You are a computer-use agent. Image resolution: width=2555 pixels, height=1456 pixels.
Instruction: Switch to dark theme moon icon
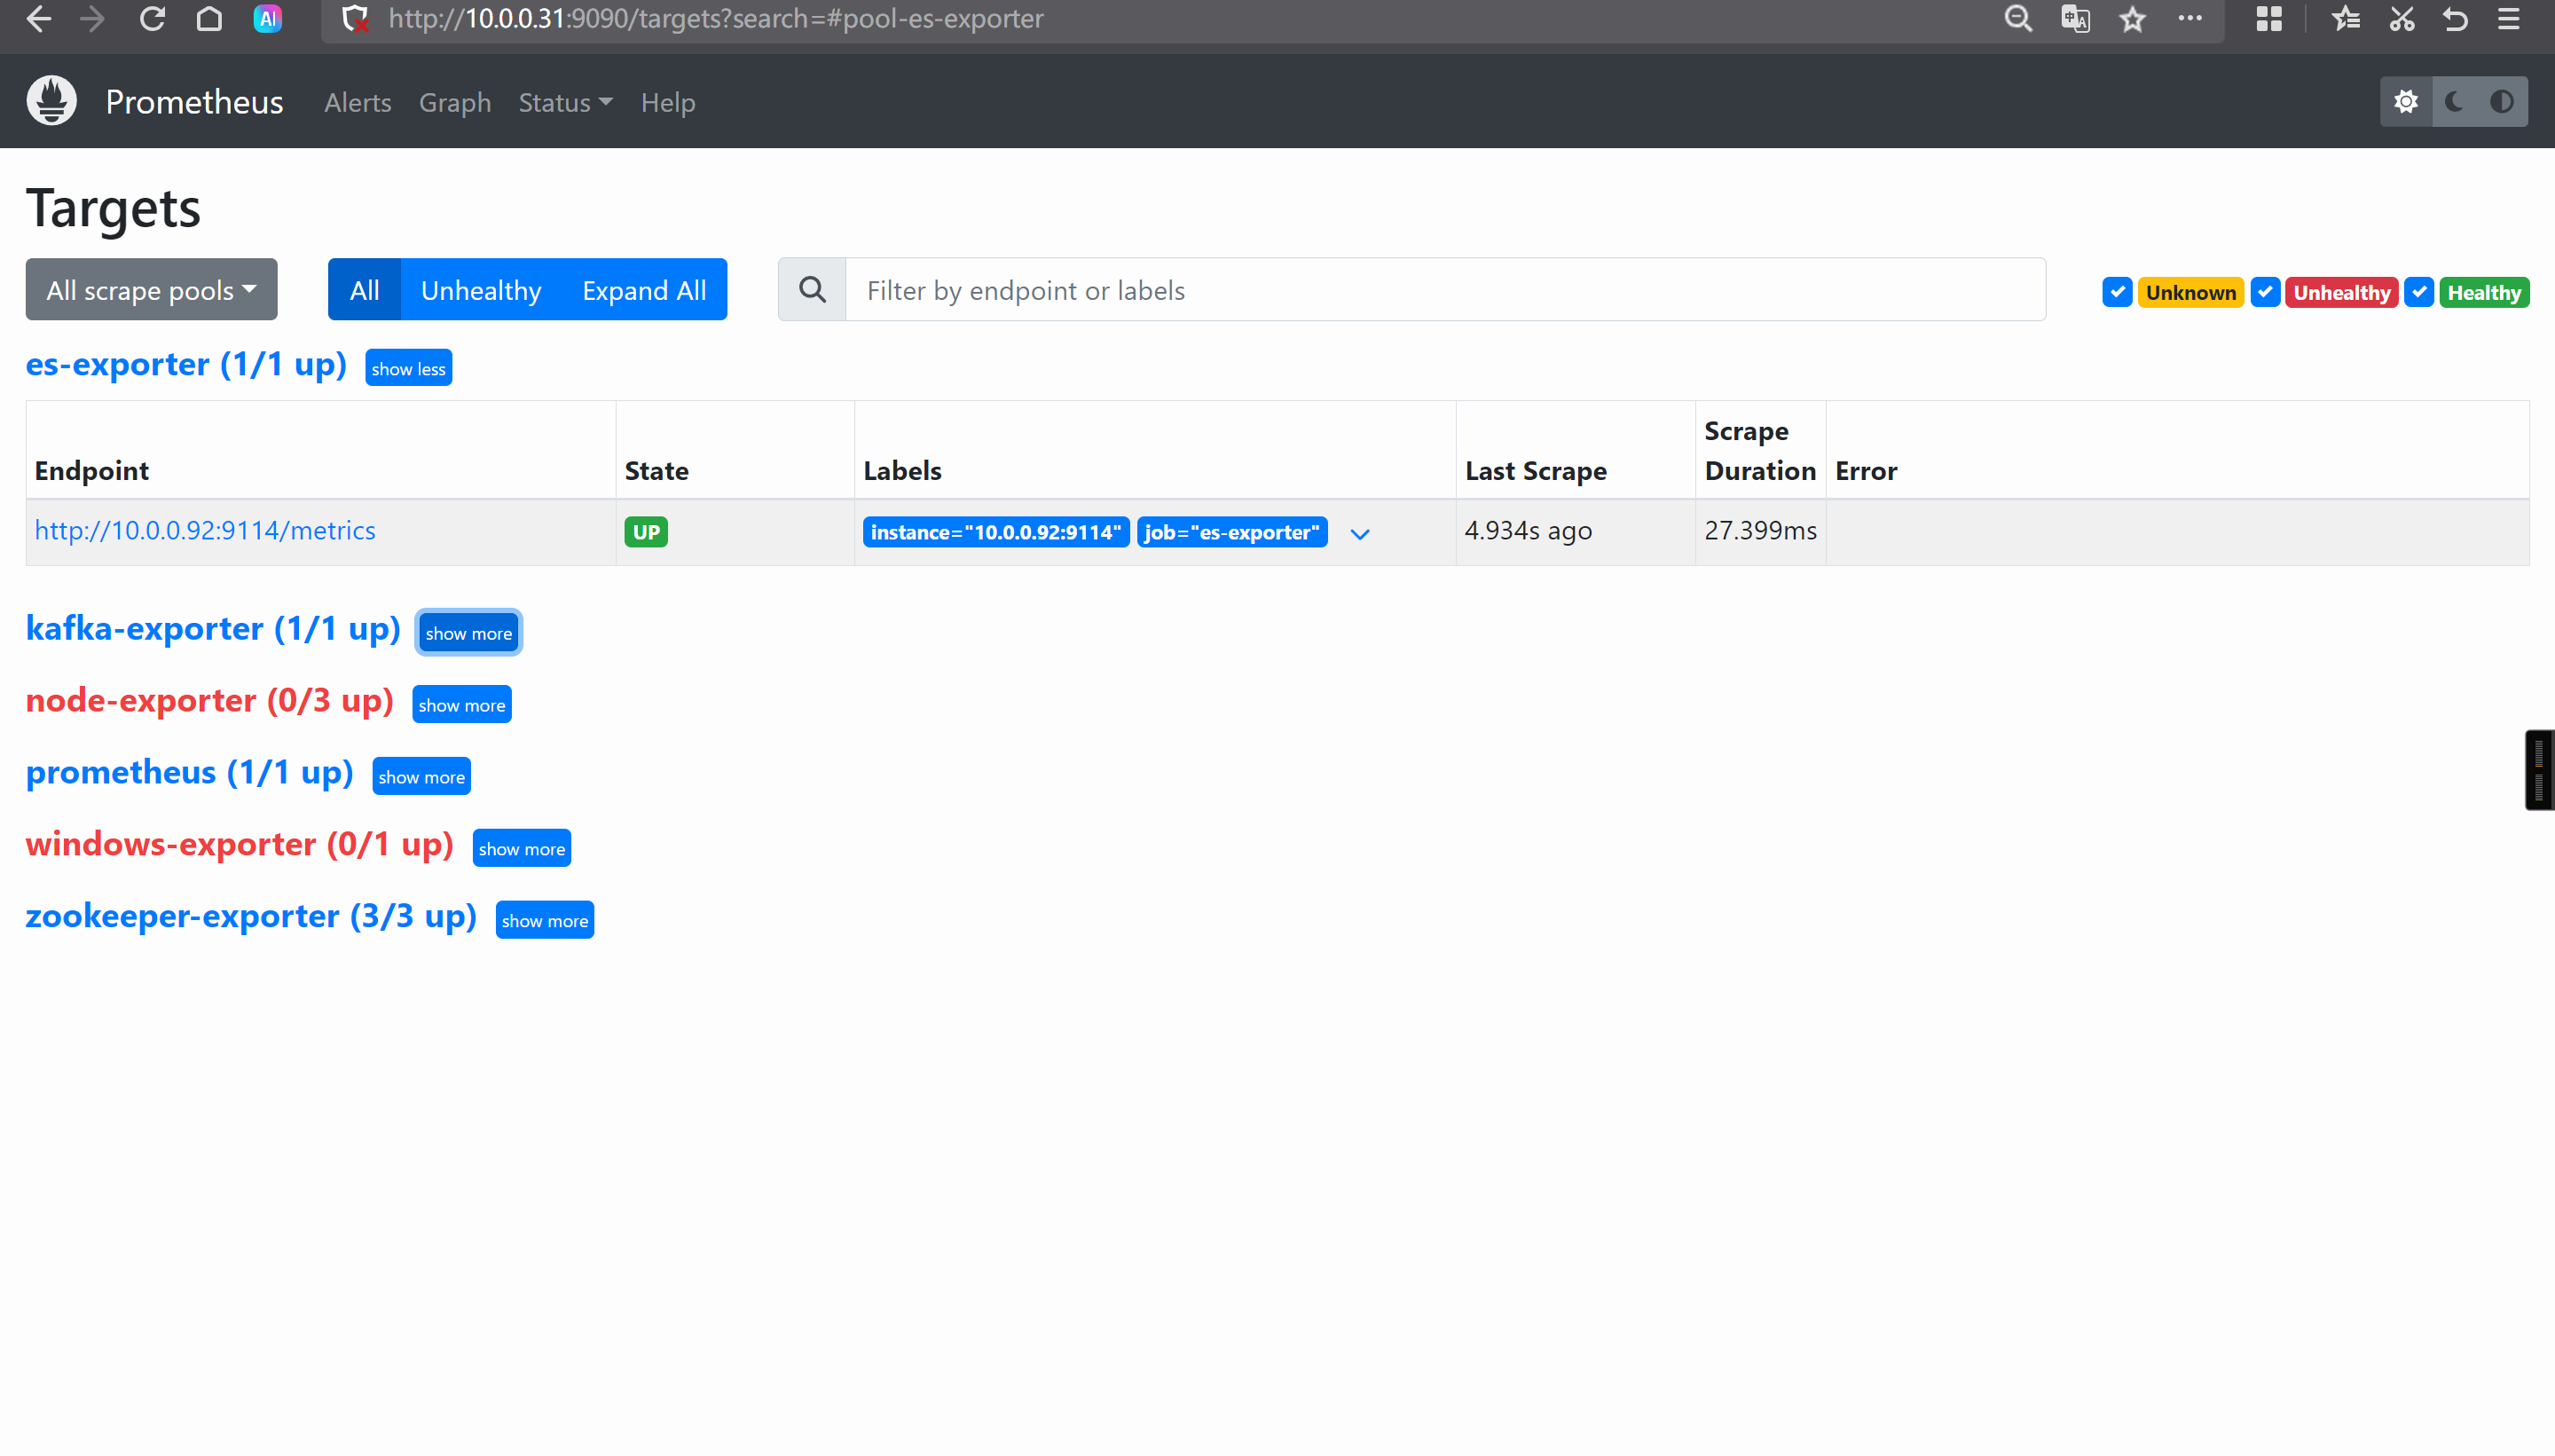point(2454,102)
